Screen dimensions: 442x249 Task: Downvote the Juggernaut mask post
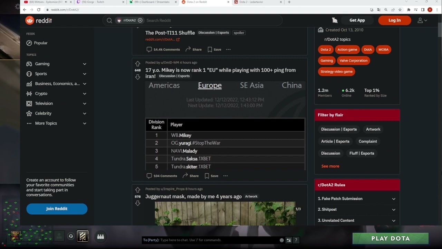(137, 203)
